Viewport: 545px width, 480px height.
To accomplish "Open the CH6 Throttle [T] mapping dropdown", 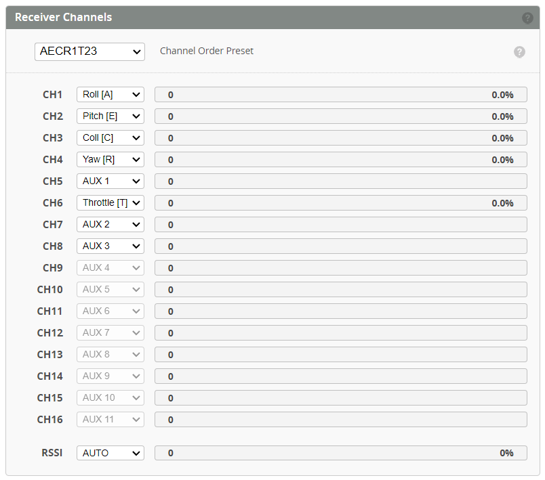I will click(110, 202).
